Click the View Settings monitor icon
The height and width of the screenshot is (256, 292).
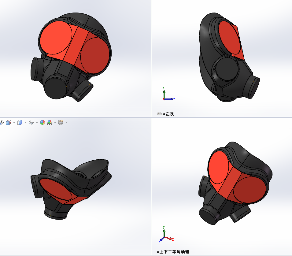[61, 122]
